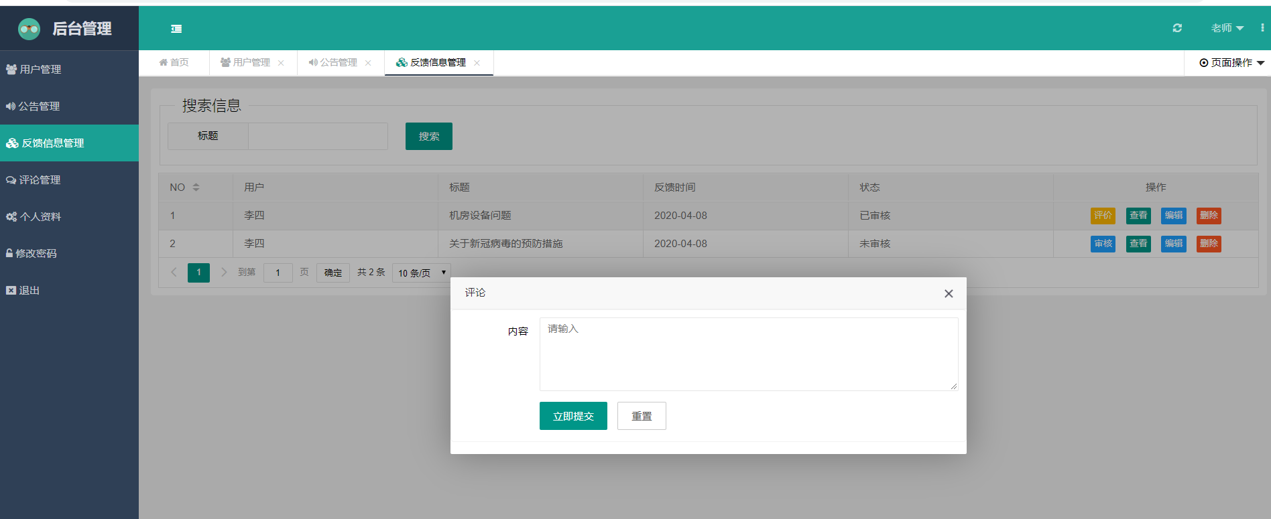Viewport: 1271px width, 519px height.
Task: Open the 页面操作 dropdown
Action: click(x=1231, y=63)
